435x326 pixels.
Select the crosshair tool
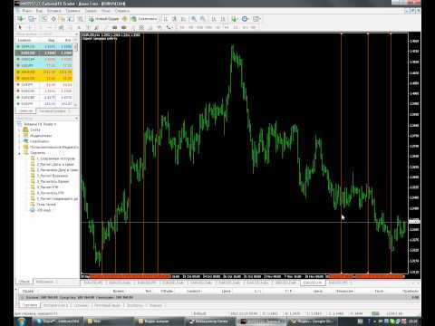pyautogui.click(x=30, y=27)
